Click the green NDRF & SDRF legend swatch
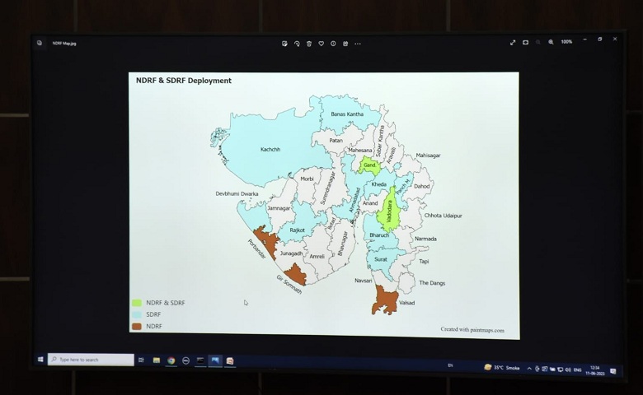 pyautogui.click(x=137, y=303)
